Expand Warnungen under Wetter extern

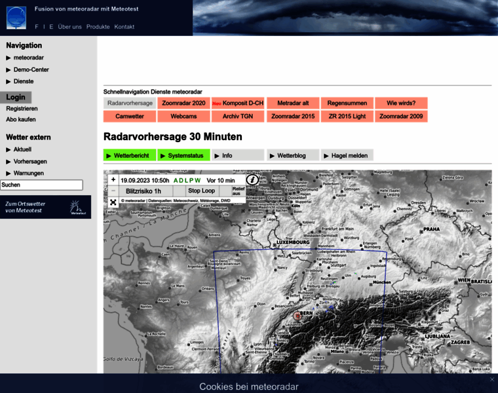[x=25, y=173]
